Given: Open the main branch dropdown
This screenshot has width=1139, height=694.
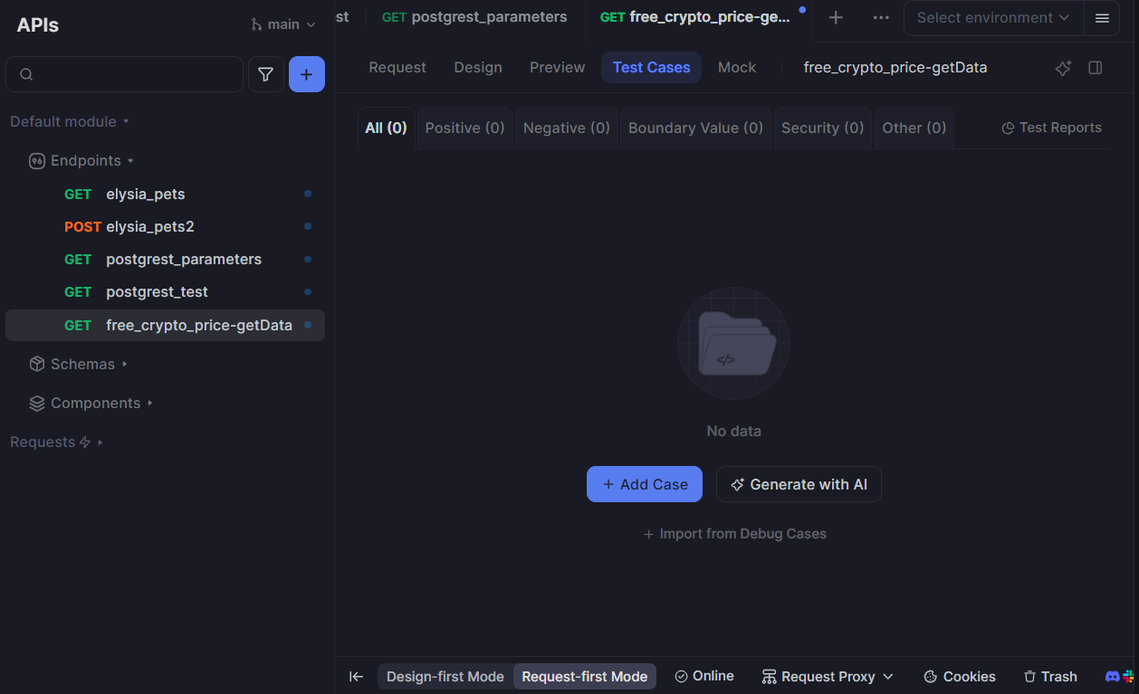Looking at the screenshot, I should click(282, 24).
